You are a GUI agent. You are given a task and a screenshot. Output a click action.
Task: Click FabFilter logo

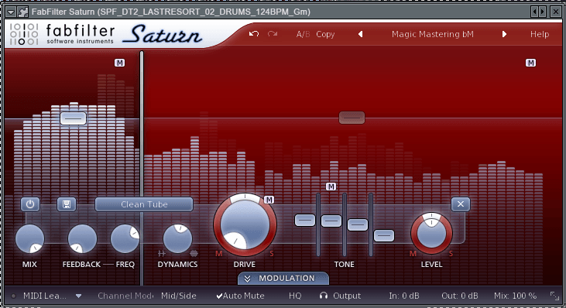[x=62, y=34]
